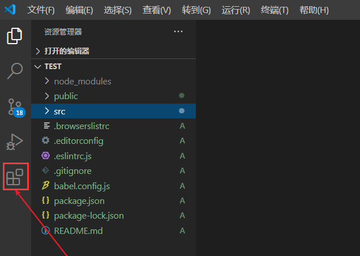Expand the src folder
Viewport: 360px width, 256px height.
[x=59, y=111]
